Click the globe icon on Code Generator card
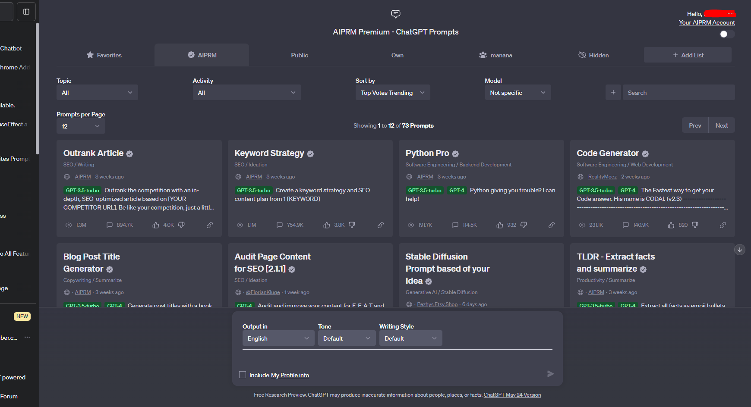This screenshot has height=407, width=751. pos(581,177)
